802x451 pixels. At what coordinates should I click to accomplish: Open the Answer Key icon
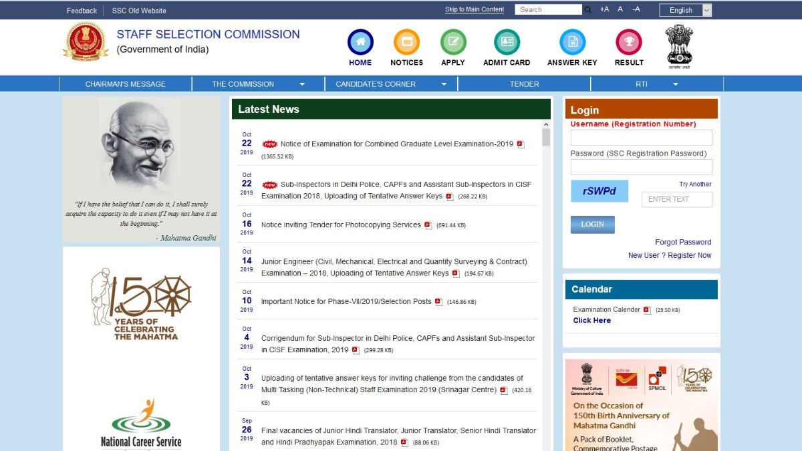[572, 42]
